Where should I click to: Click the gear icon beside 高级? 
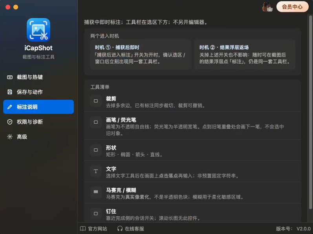pos(10,137)
